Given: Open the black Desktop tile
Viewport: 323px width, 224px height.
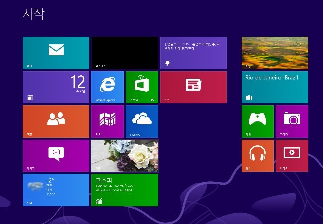Looking at the screenshot, I should 125,53.
